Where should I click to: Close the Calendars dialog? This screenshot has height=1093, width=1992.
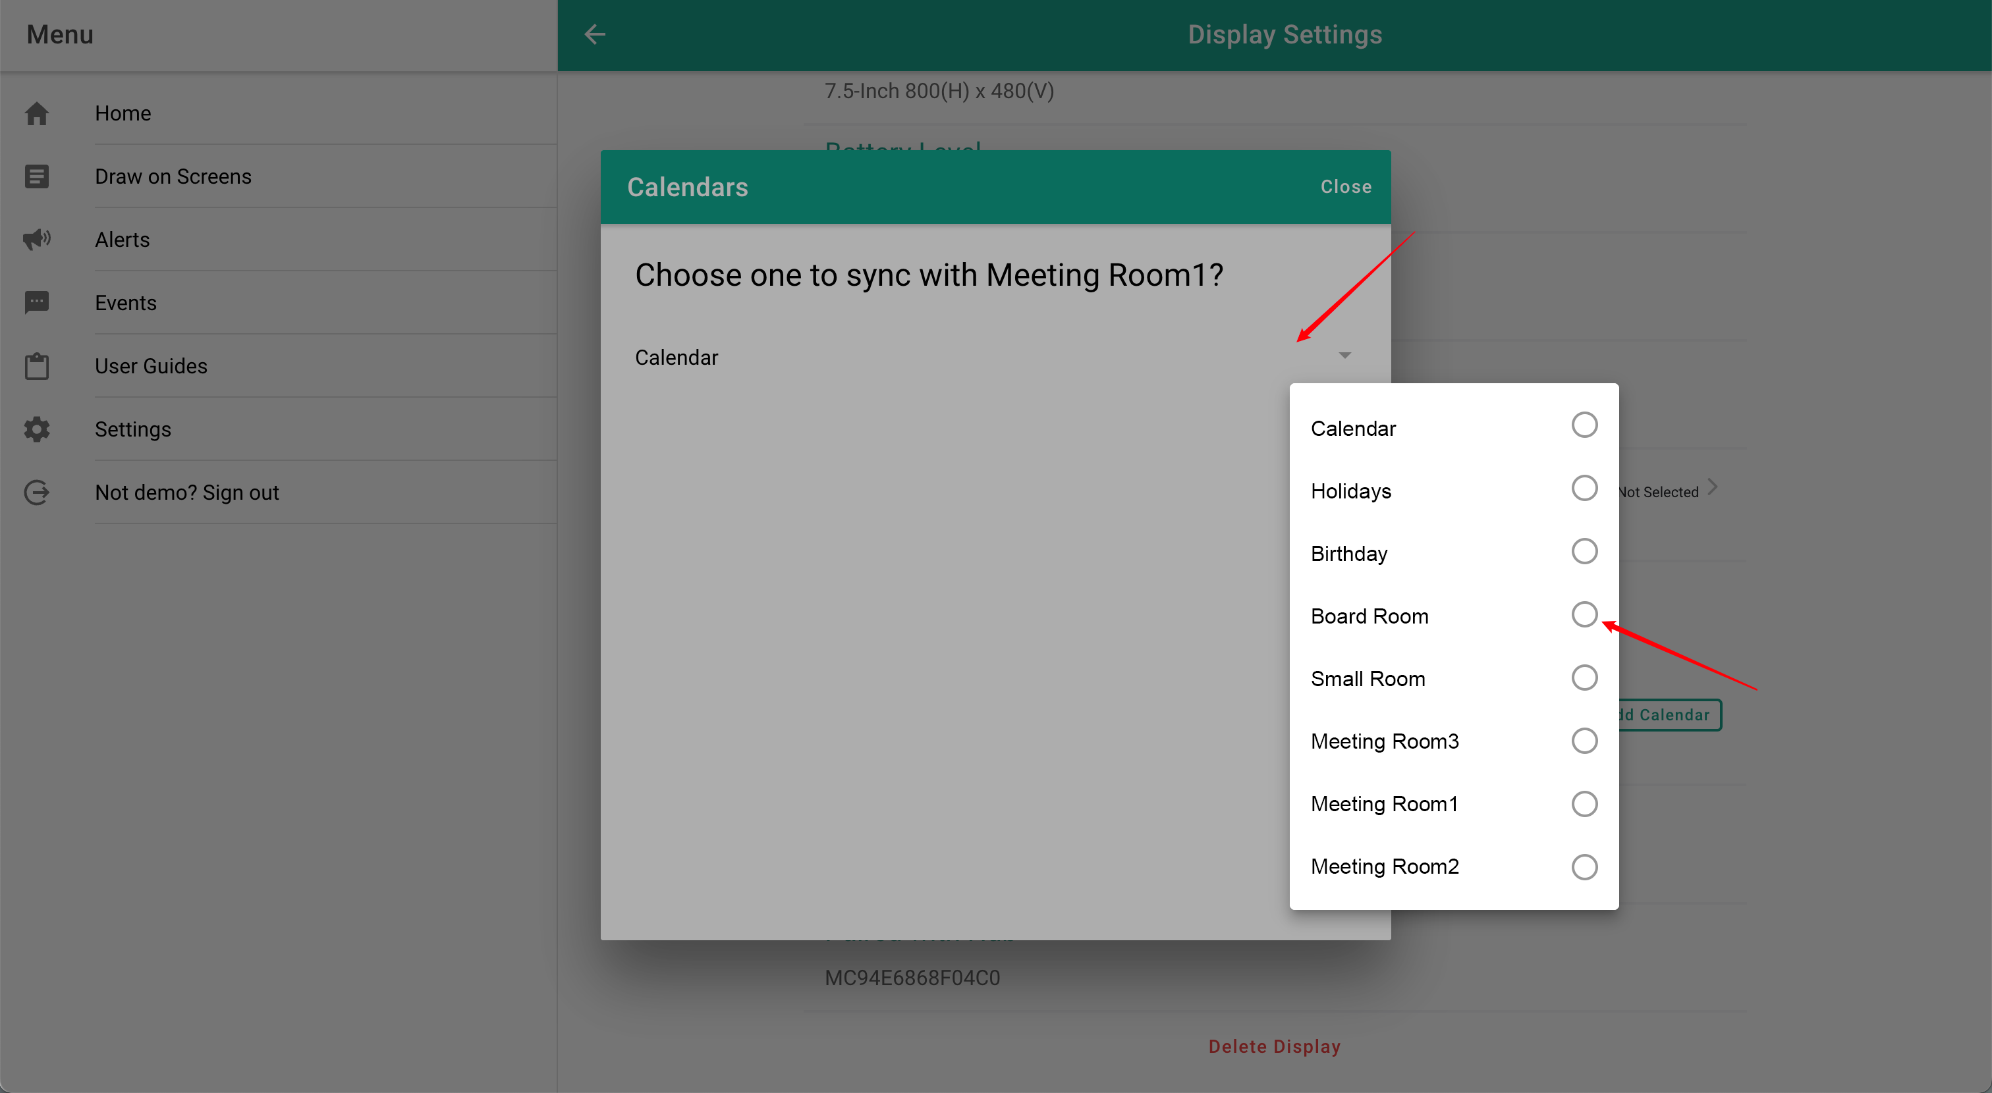[1346, 187]
